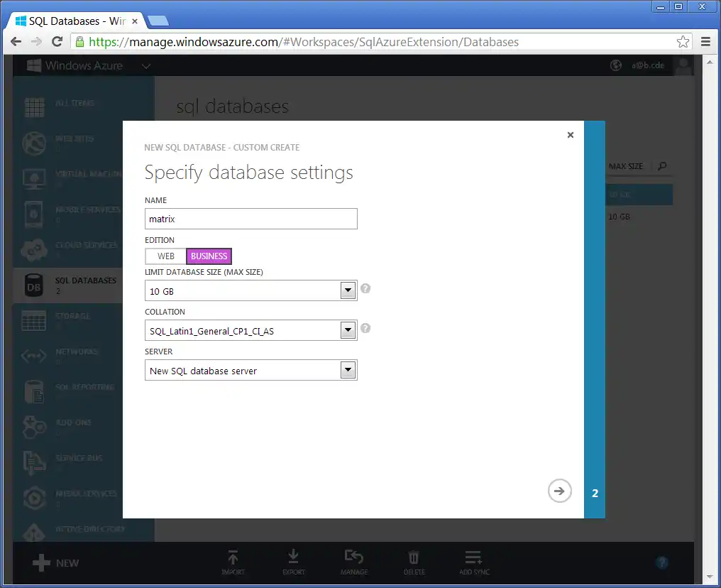Select the SQL Databases browser tab
721x588 pixels.
pos(76,21)
